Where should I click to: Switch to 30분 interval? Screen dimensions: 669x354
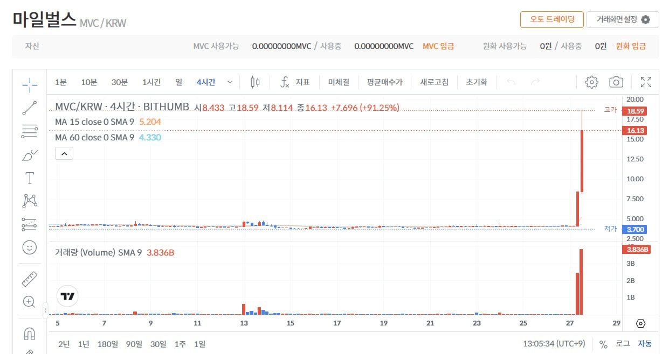119,82
